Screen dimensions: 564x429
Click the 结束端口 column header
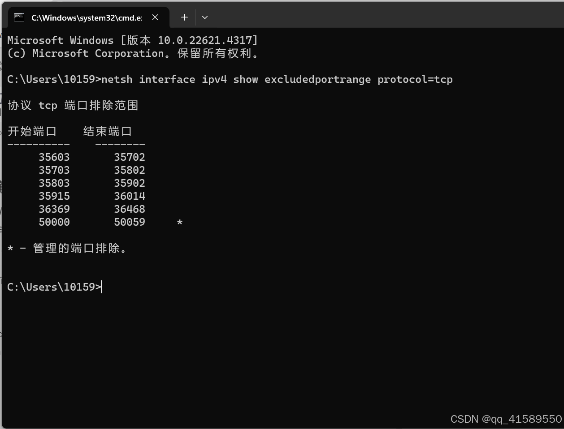[108, 131]
